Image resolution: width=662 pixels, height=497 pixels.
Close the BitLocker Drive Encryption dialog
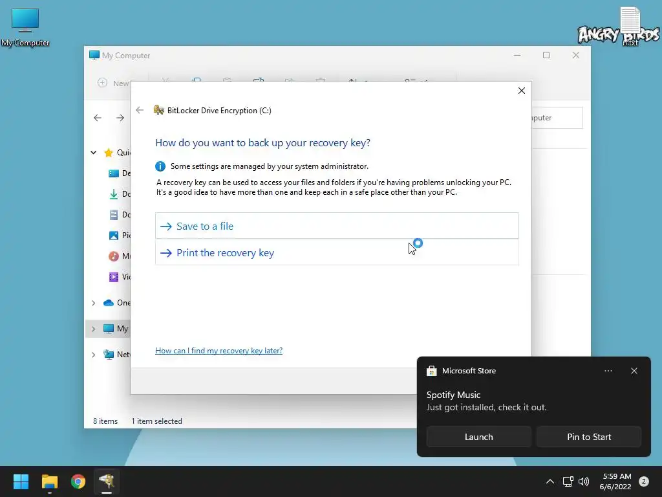522,91
